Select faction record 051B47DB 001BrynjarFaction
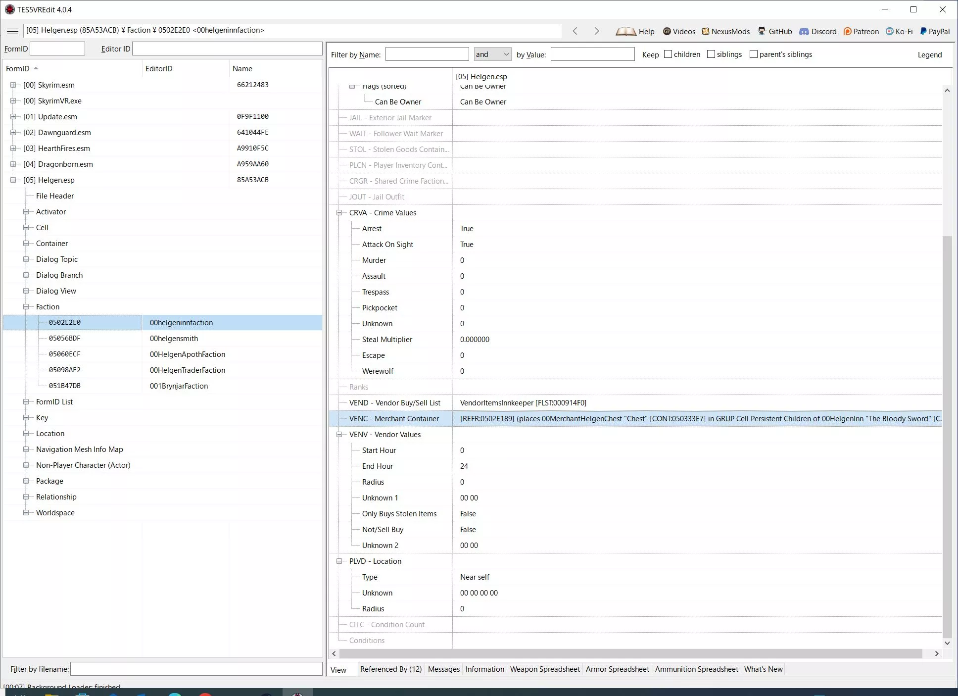 pos(162,386)
